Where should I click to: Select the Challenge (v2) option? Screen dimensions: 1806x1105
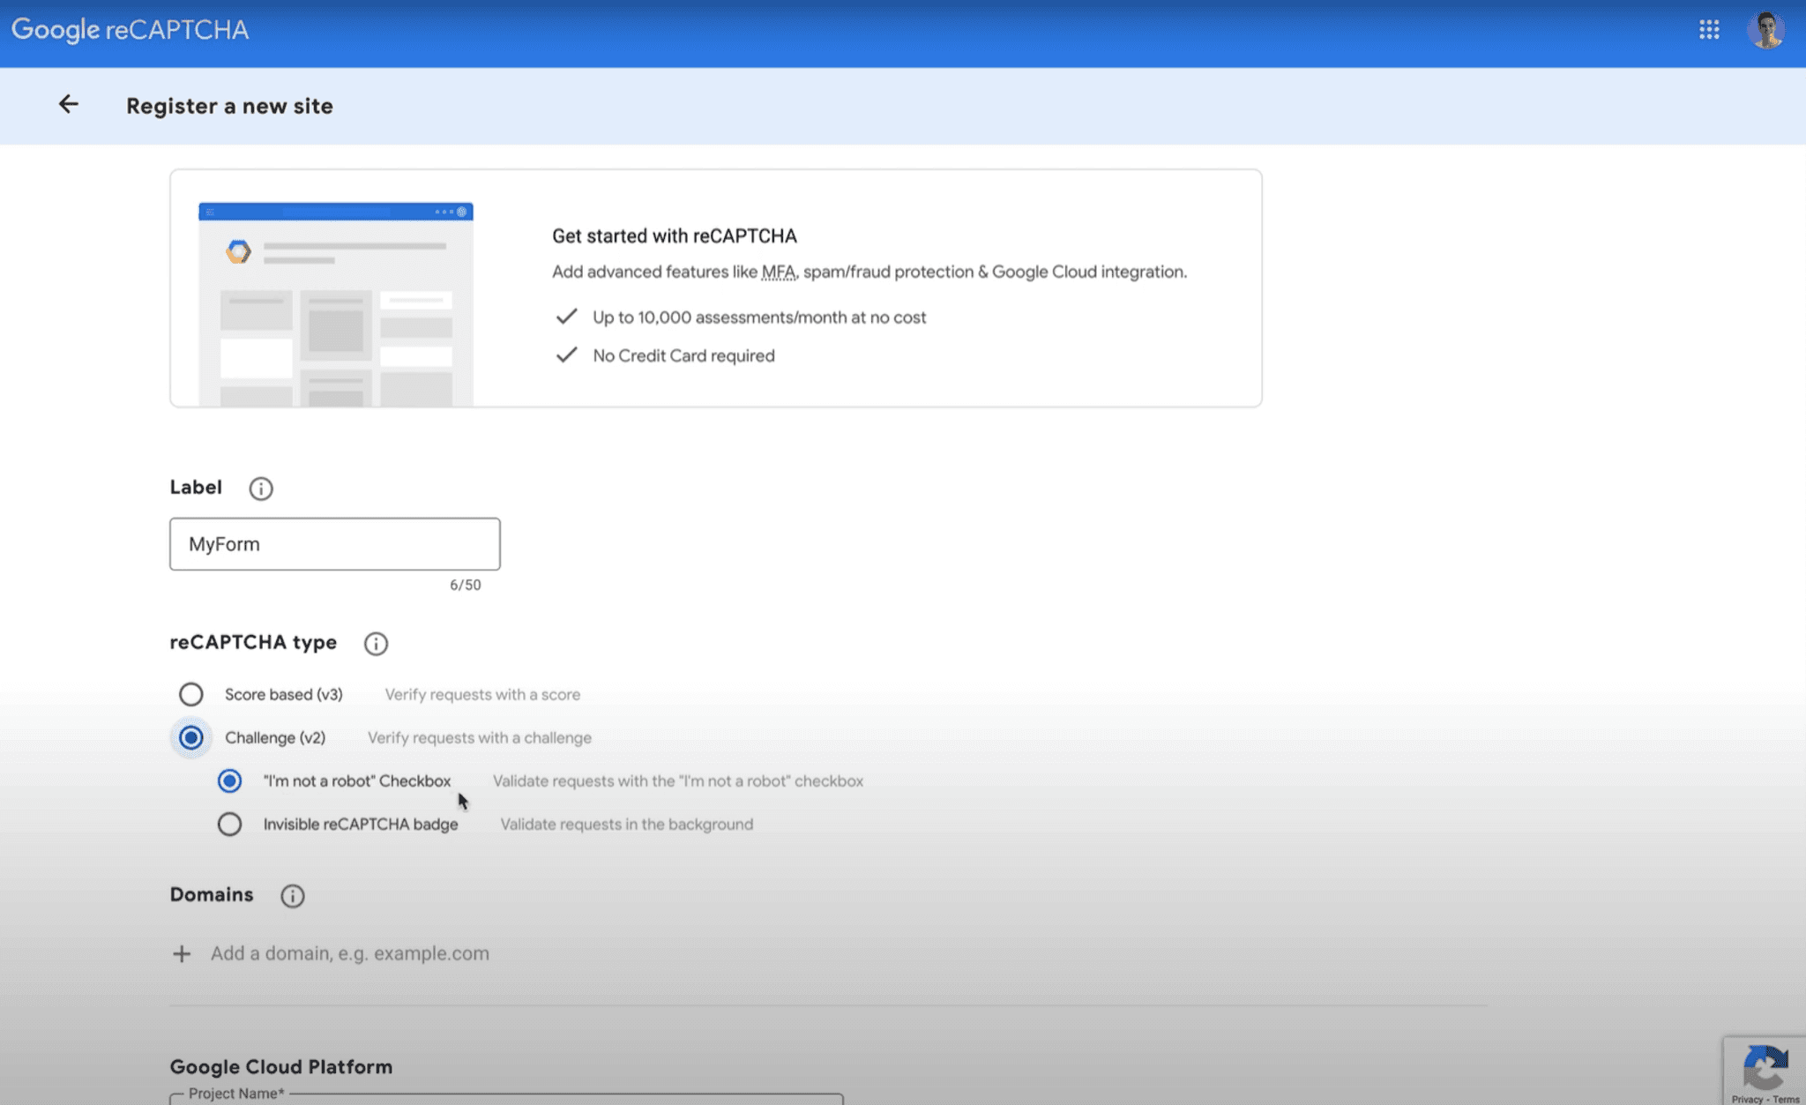pyautogui.click(x=190, y=737)
